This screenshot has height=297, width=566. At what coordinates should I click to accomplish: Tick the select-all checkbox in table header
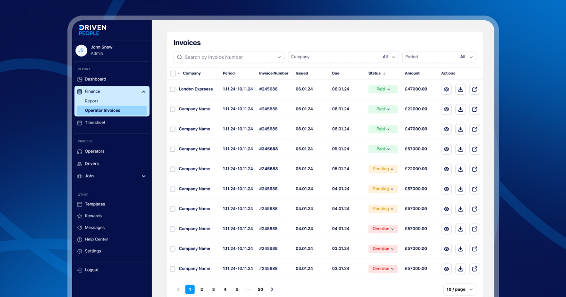point(173,74)
